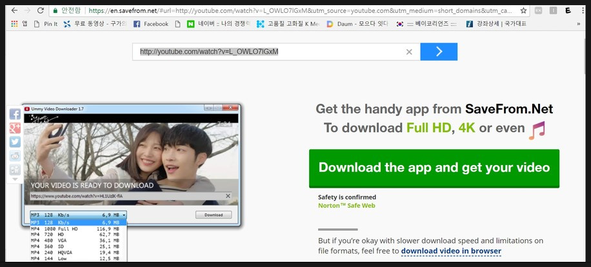Click the browser forward arrow

click(27, 10)
